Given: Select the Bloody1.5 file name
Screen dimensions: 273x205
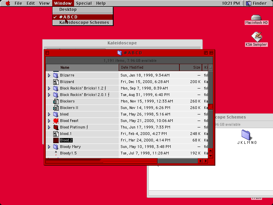Looking at the screenshot, I should click(x=68, y=153).
